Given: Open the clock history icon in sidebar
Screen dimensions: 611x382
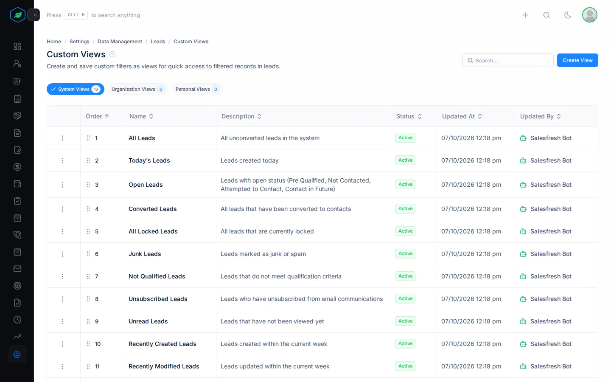Looking at the screenshot, I should pyautogui.click(x=17, y=320).
